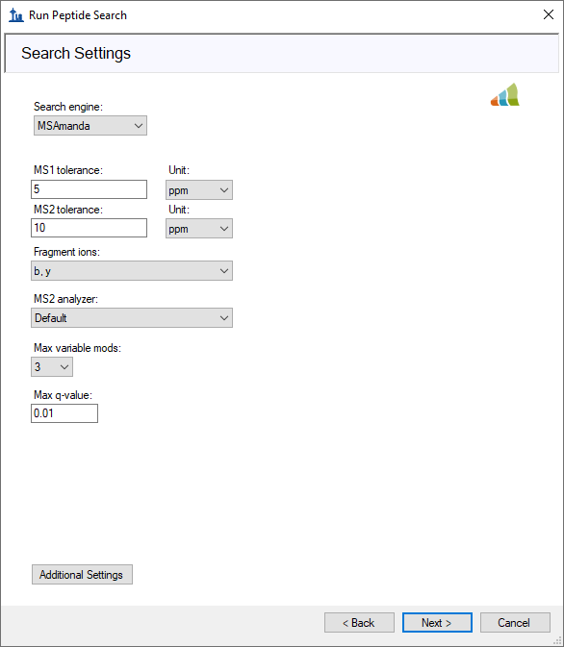Close the Run Peptide Search dialog
Image resolution: width=564 pixels, height=647 pixels.
[x=549, y=14]
